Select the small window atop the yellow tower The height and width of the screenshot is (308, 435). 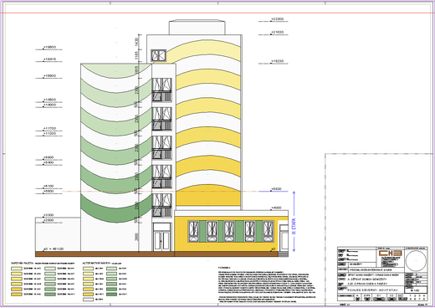click(x=158, y=55)
